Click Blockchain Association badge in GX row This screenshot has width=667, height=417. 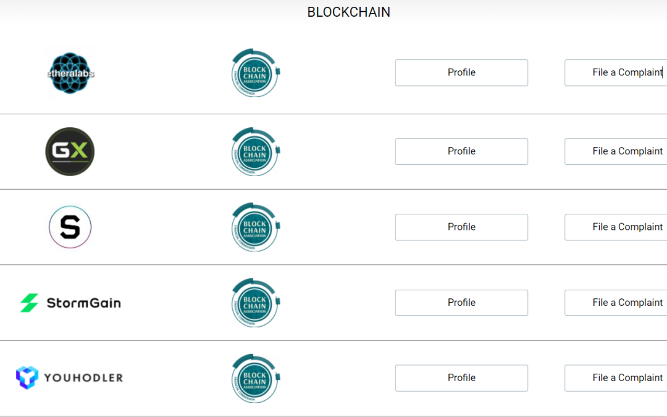[x=255, y=151]
